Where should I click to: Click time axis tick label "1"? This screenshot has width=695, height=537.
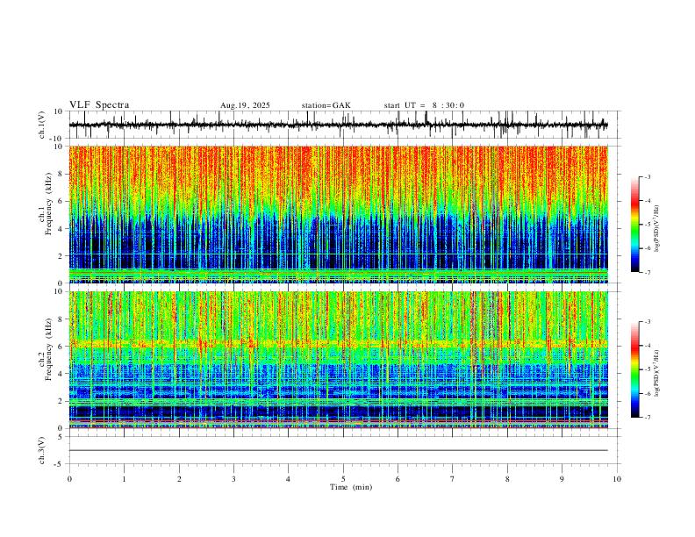coord(124,479)
